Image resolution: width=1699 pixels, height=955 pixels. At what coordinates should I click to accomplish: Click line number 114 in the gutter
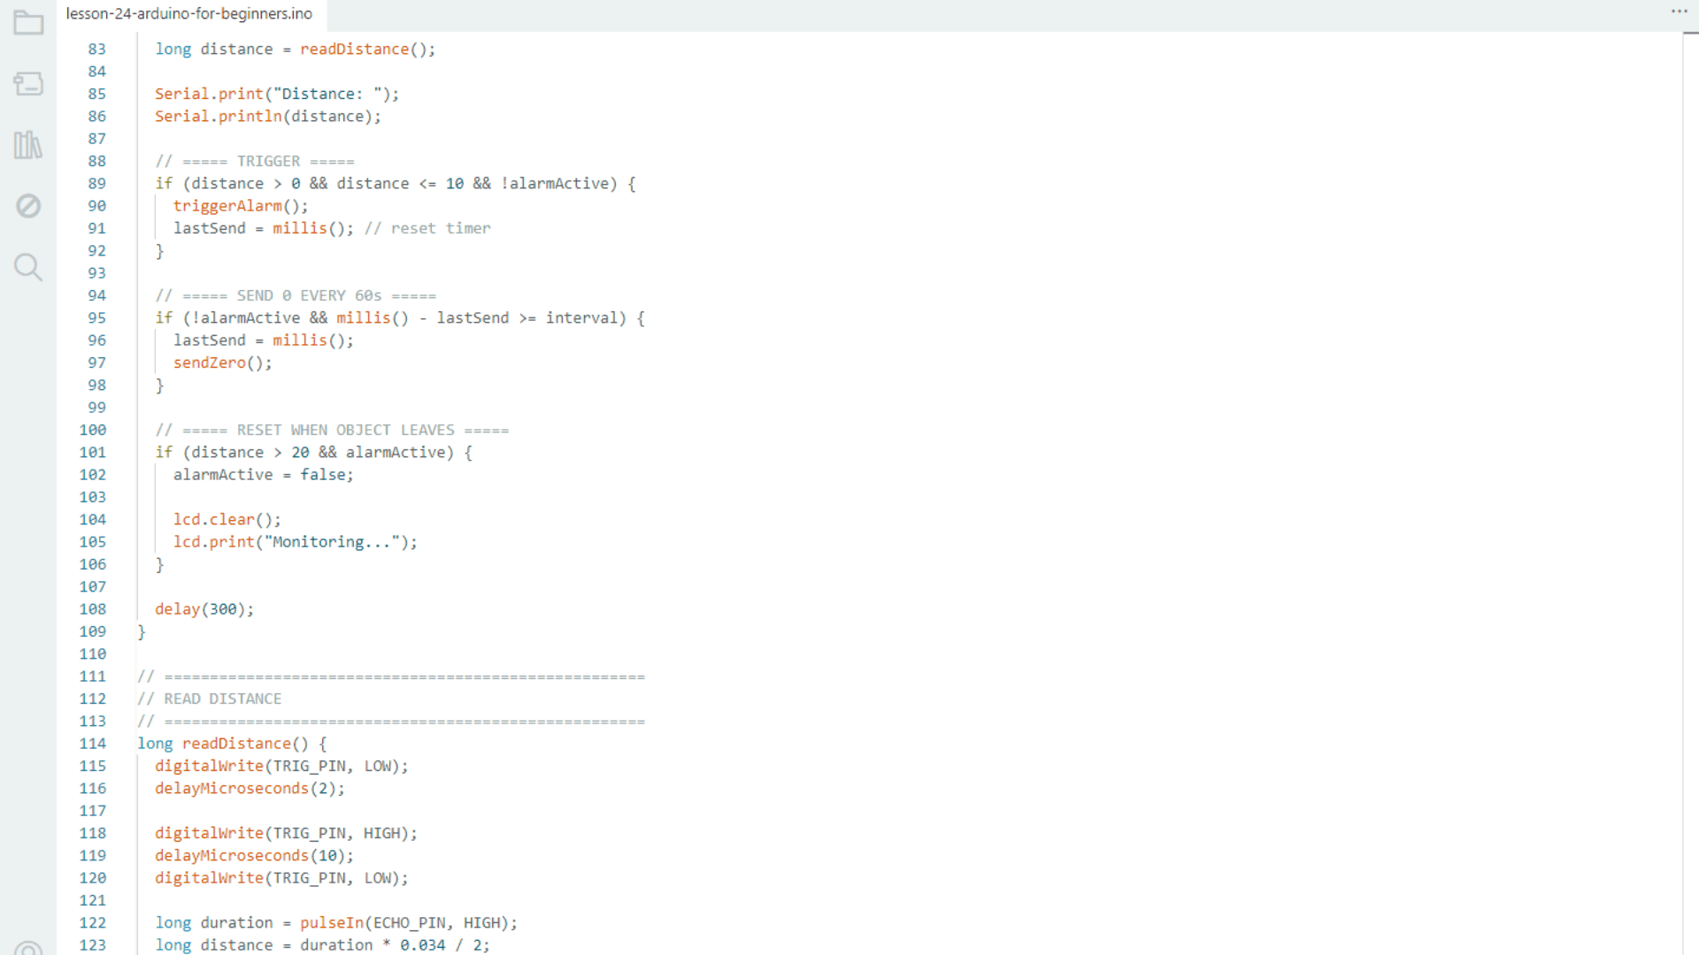coord(93,744)
